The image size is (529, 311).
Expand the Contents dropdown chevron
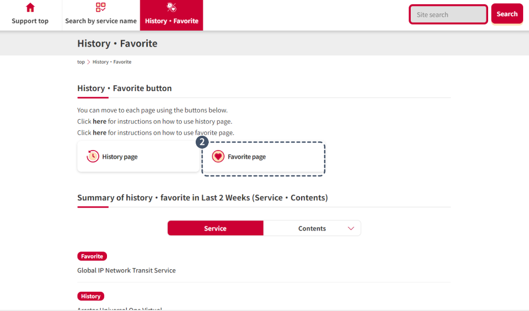pyautogui.click(x=351, y=228)
